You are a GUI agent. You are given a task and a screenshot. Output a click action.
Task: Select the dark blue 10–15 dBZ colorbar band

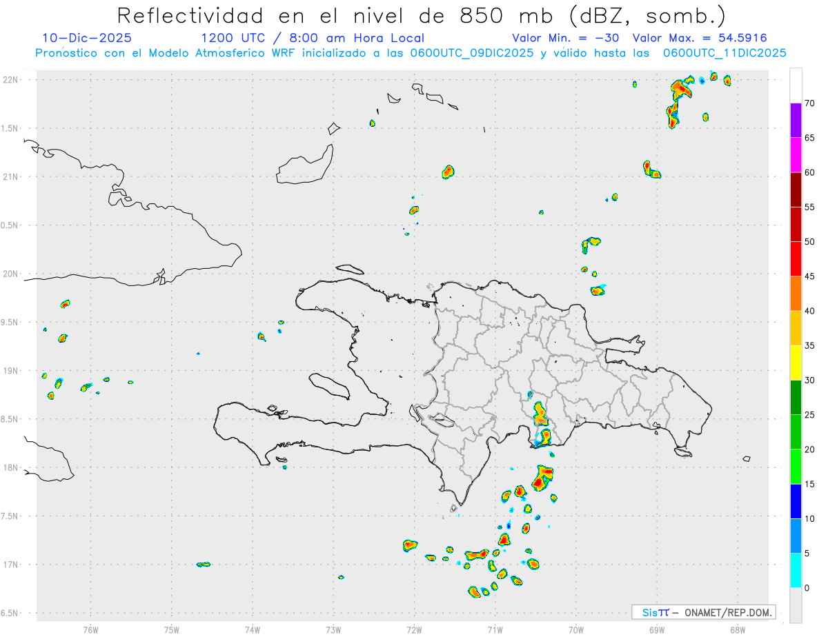point(796,501)
